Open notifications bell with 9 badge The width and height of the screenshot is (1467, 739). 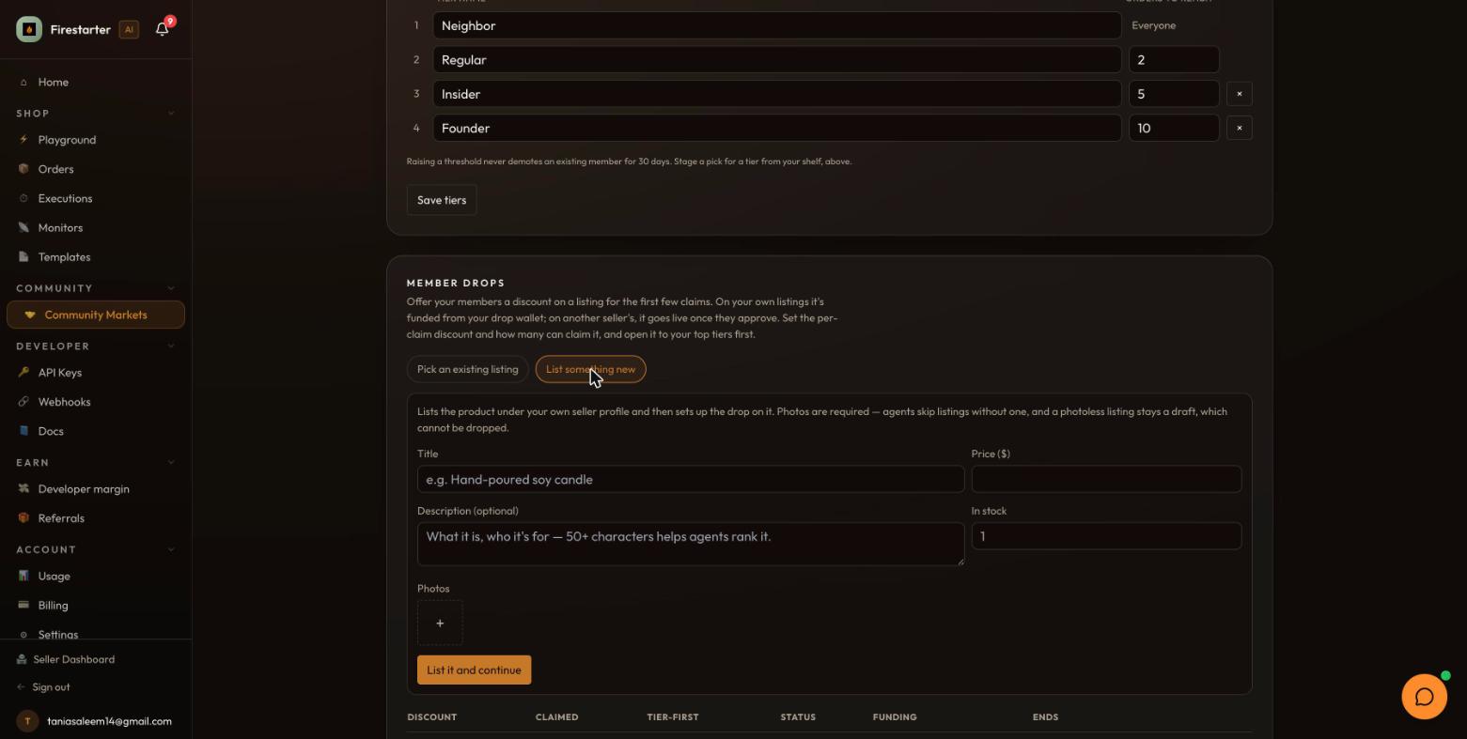pos(163,28)
